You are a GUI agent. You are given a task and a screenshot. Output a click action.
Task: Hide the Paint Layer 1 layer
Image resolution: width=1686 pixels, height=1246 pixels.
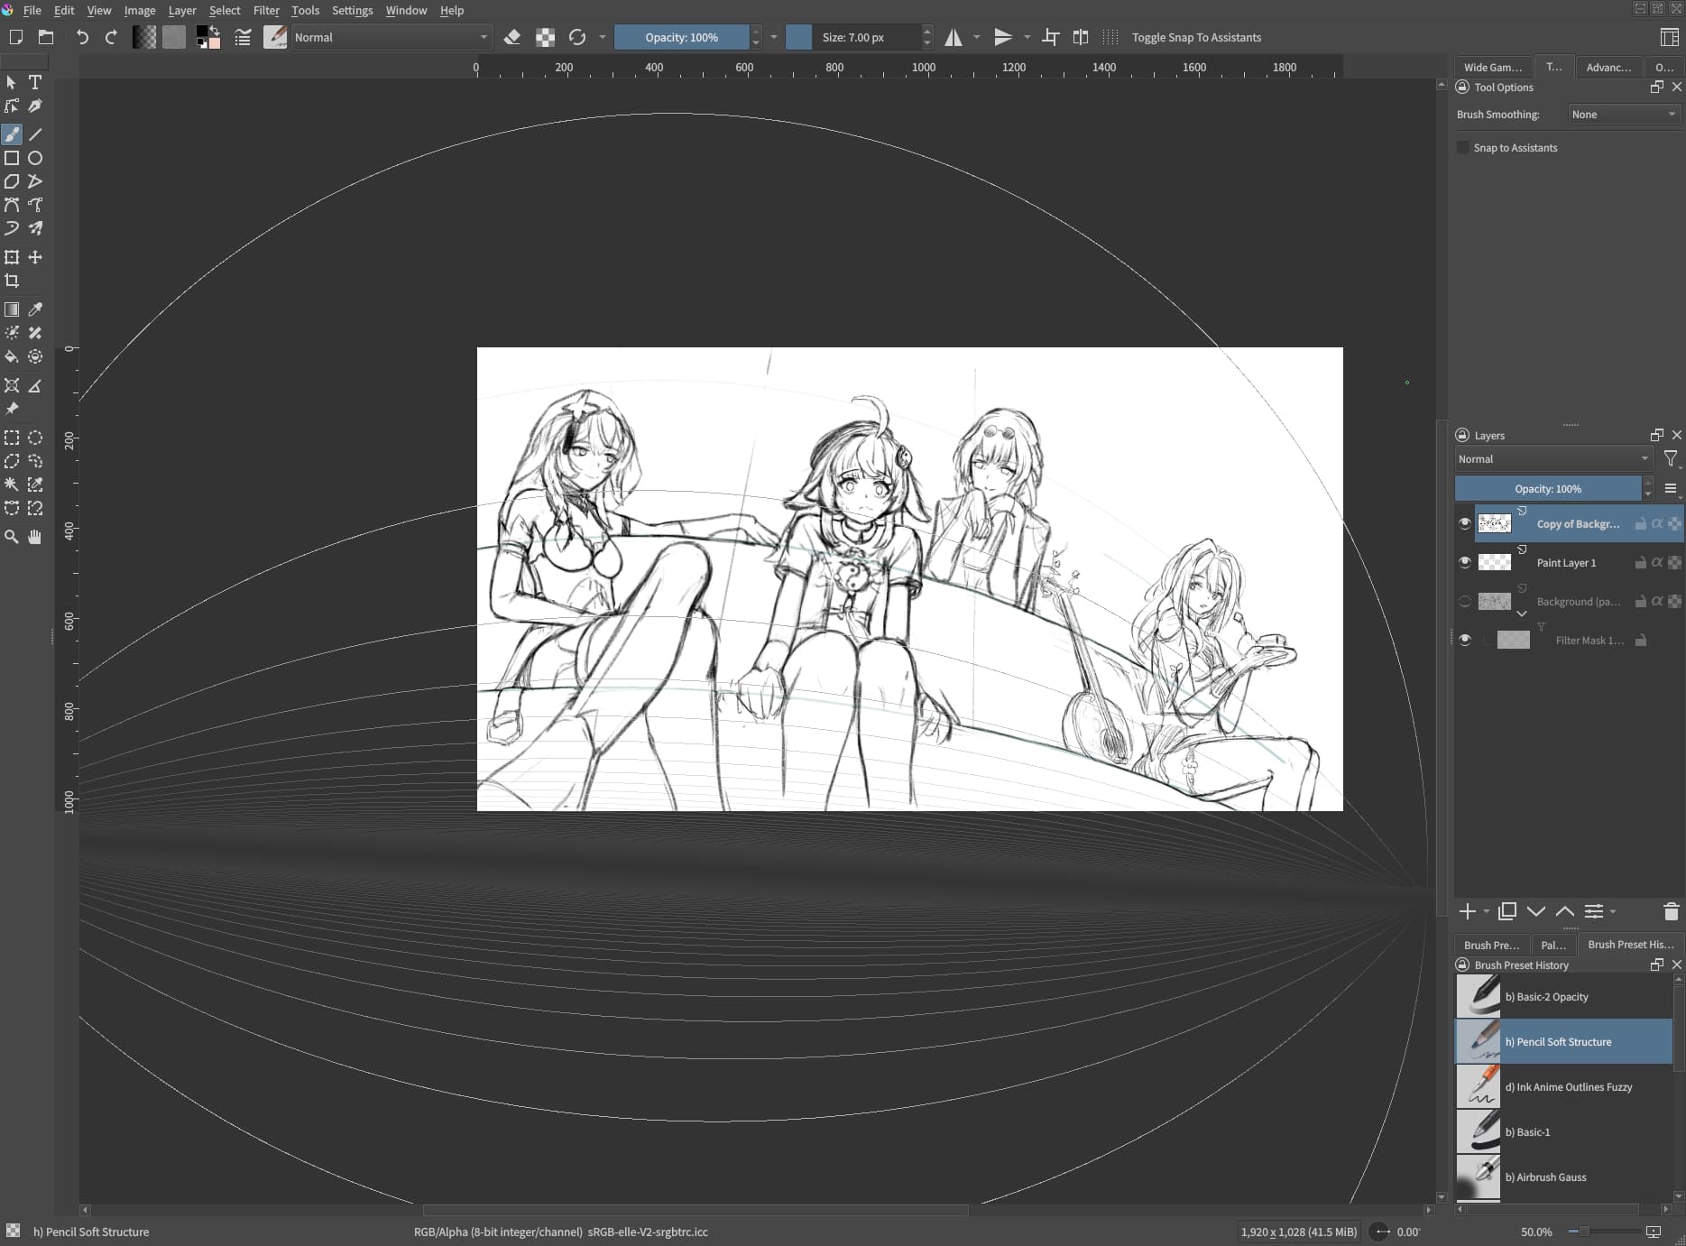1465,562
